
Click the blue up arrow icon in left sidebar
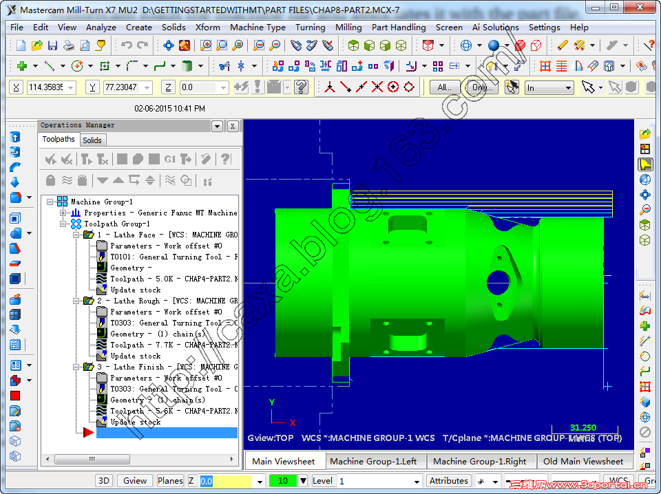(x=15, y=138)
